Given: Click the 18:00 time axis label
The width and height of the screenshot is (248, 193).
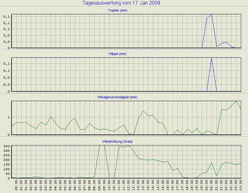Looking at the screenshot, I should [188, 185].
